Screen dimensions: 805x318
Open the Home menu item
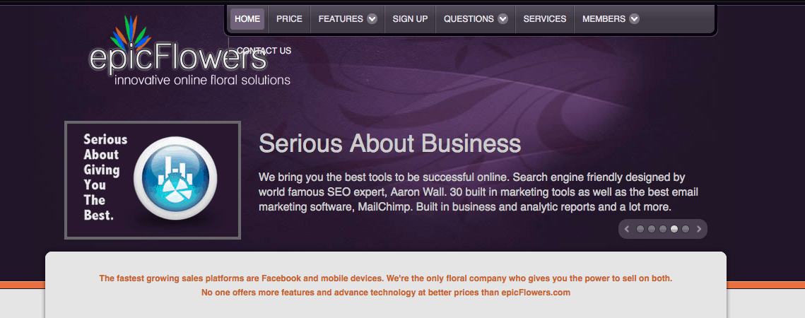247,19
